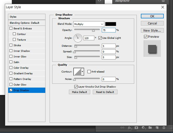Click the Cancel button
Viewport: 173px width, 133px height.
152,23
